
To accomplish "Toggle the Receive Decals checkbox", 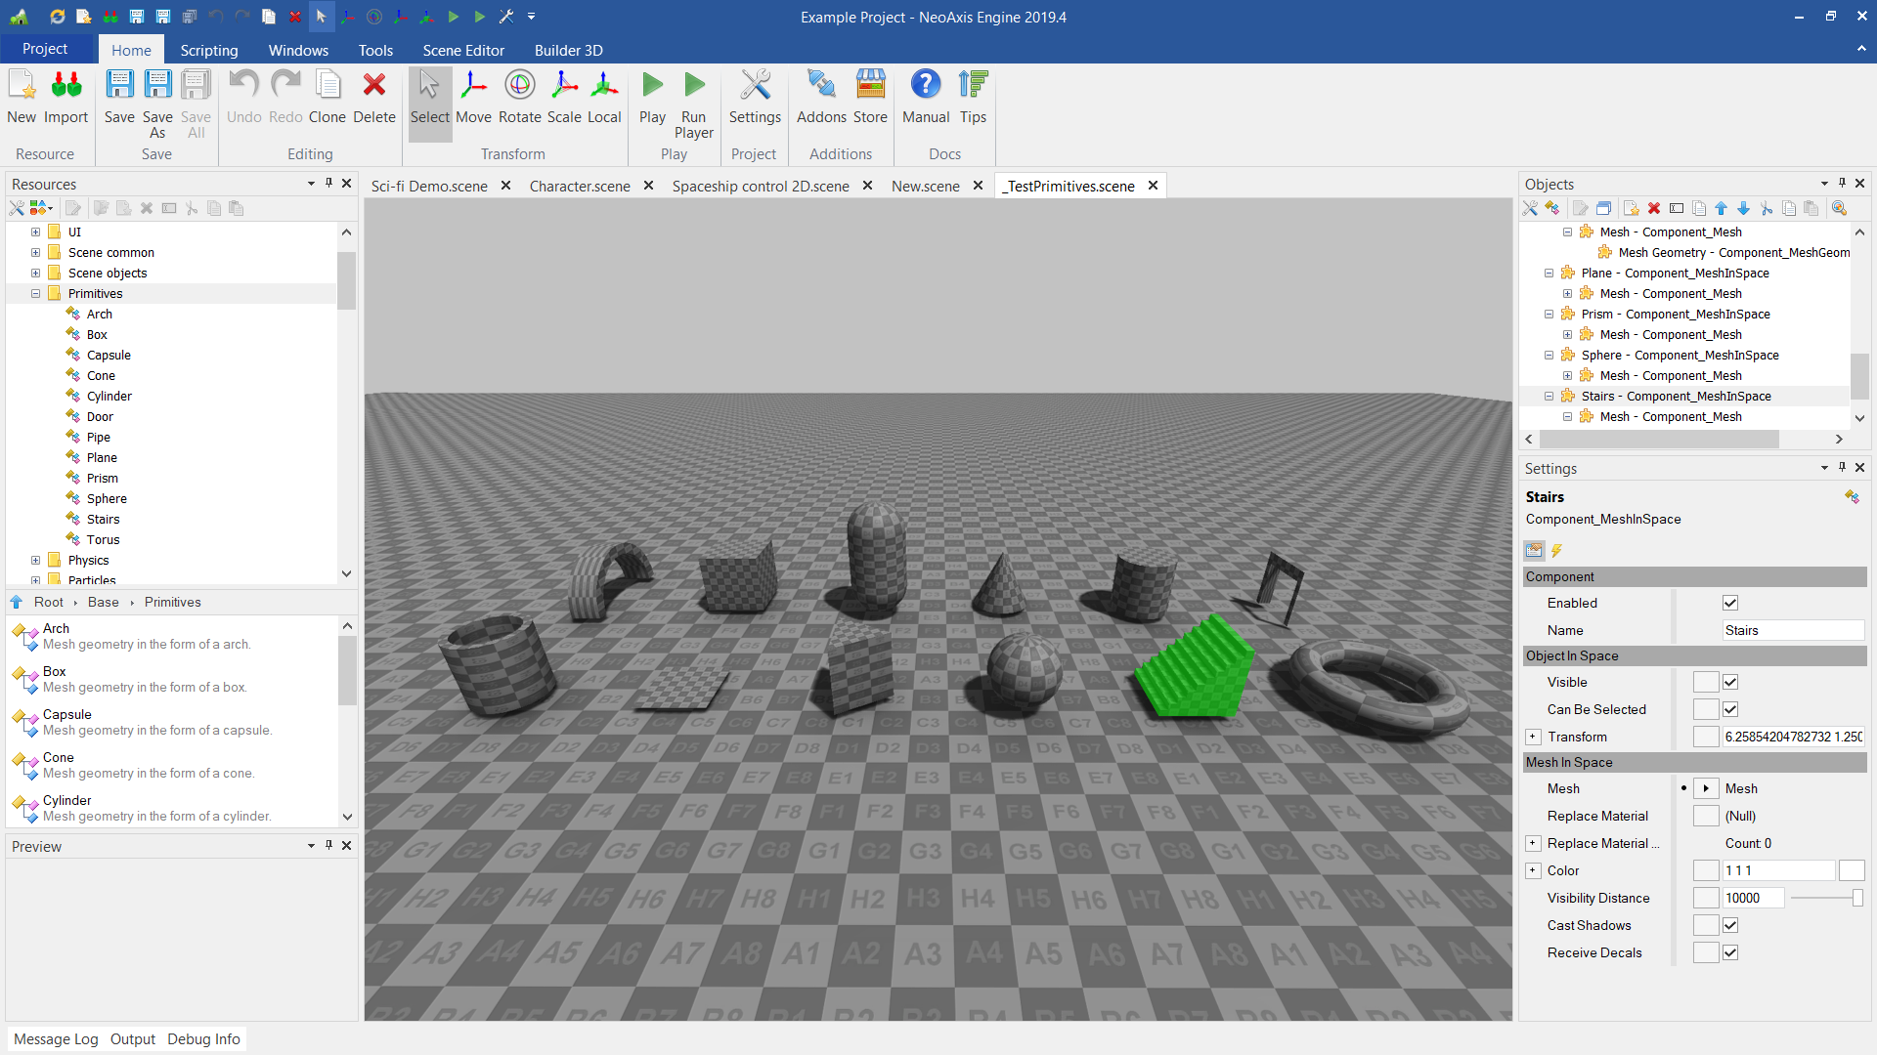I will pos(1730,952).
